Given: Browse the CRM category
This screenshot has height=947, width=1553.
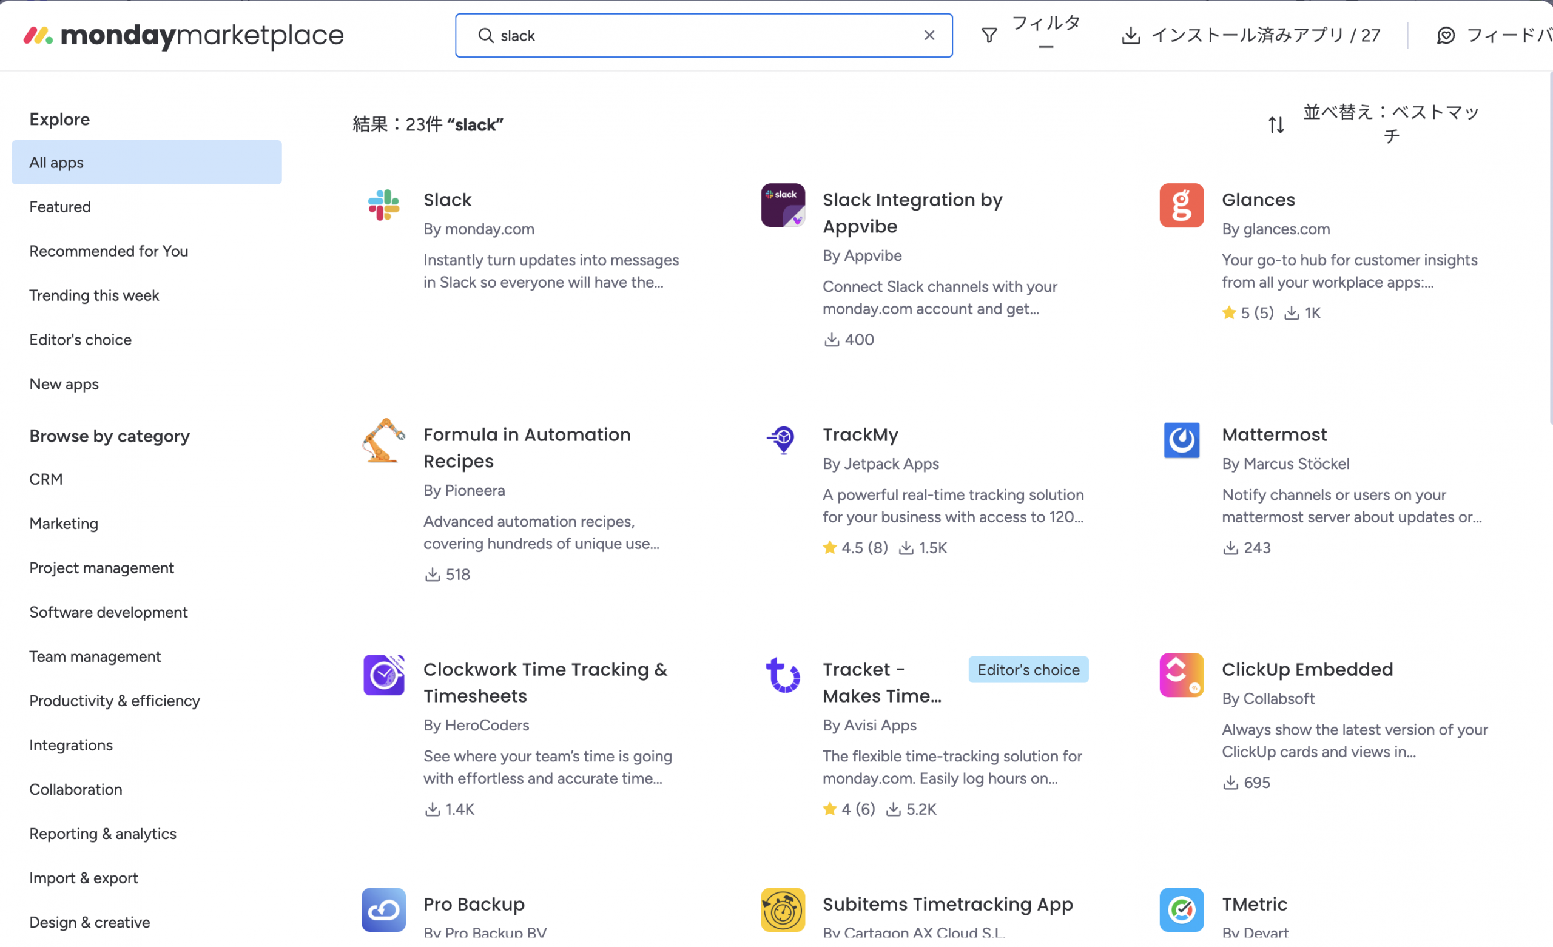Looking at the screenshot, I should pos(46,479).
